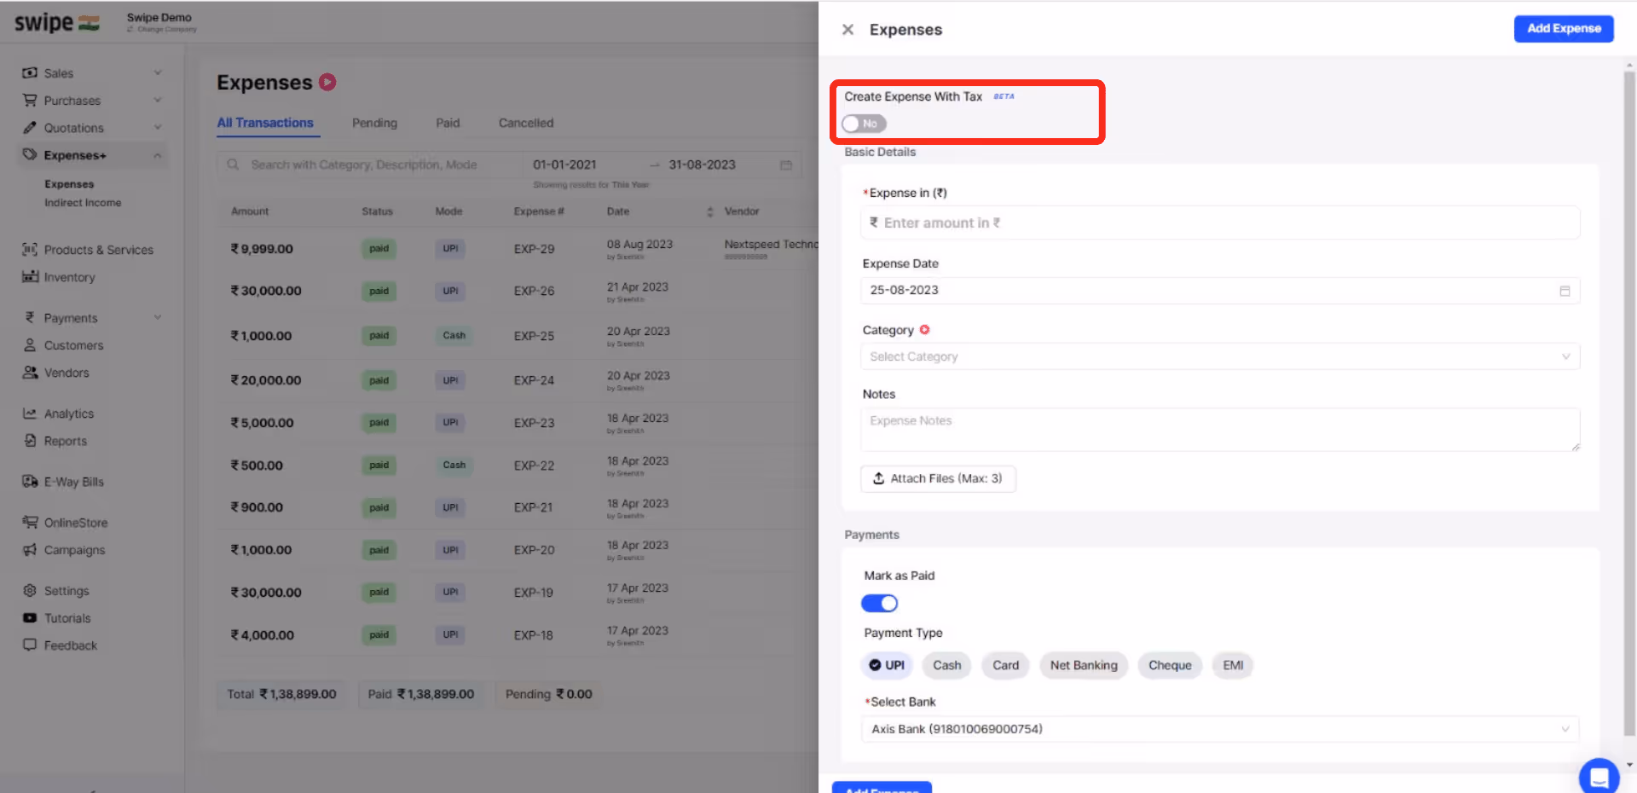Image resolution: width=1637 pixels, height=793 pixels.
Task: Click the Campaigns megaphone icon
Action: pyautogui.click(x=30, y=550)
